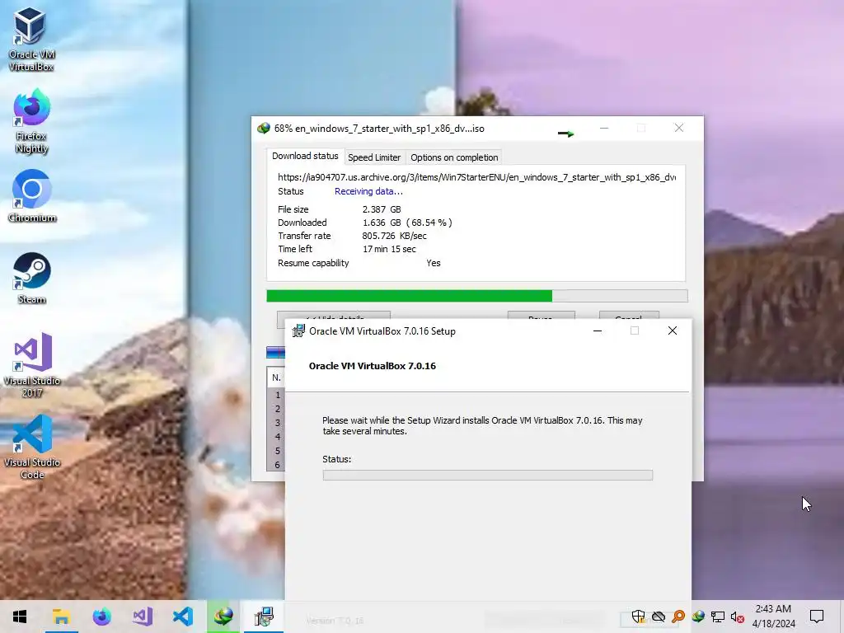Open IDM tray icon
The height and width of the screenshot is (633, 844).
(698, 617)
